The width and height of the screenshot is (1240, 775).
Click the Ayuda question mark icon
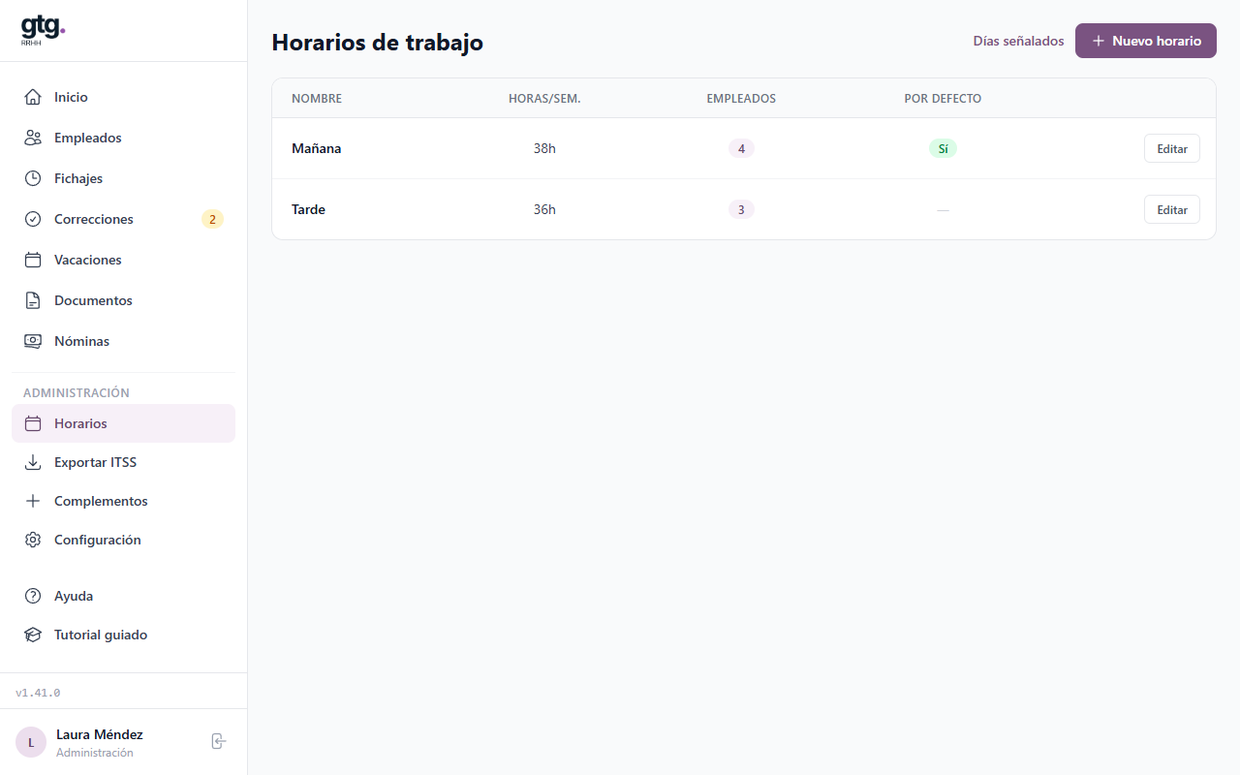(x=33, y=596)
